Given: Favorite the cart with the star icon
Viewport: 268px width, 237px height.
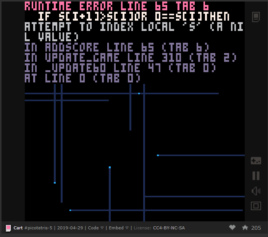Looking at the screenshot, I should pos(245,227).
